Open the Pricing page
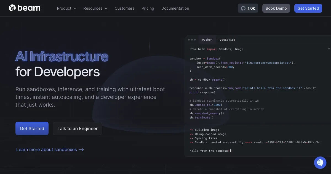 point(148,8)
